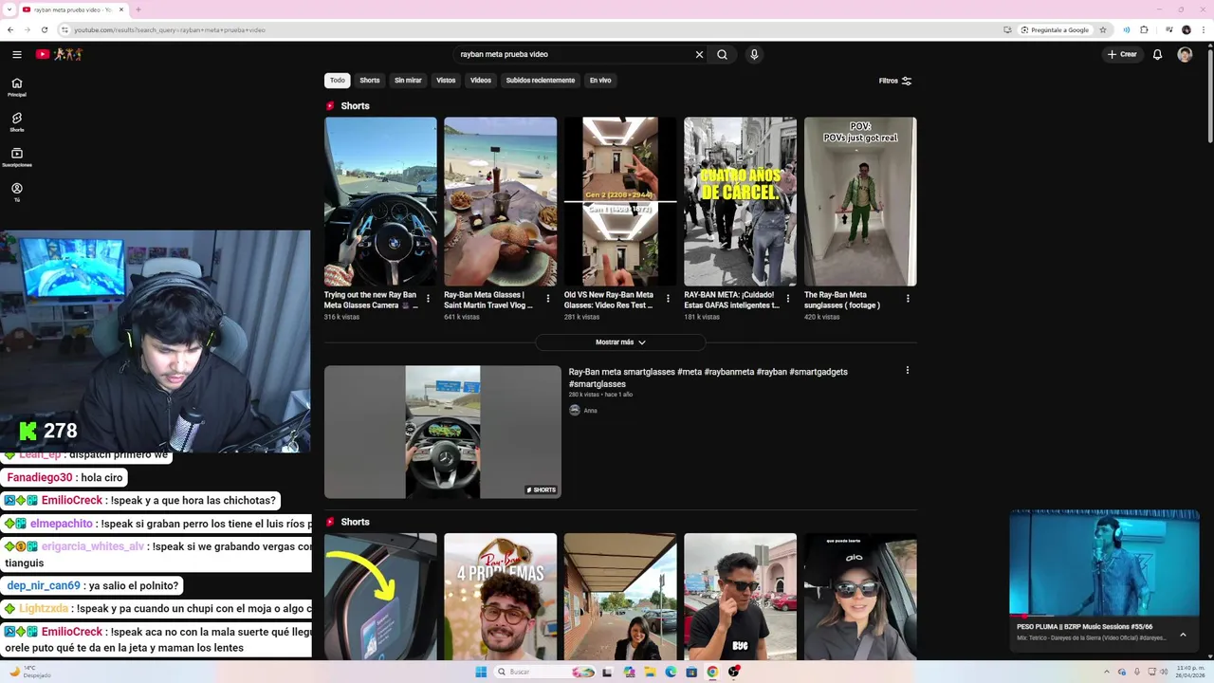Show hidden system tray icons

pos(1108,672)
